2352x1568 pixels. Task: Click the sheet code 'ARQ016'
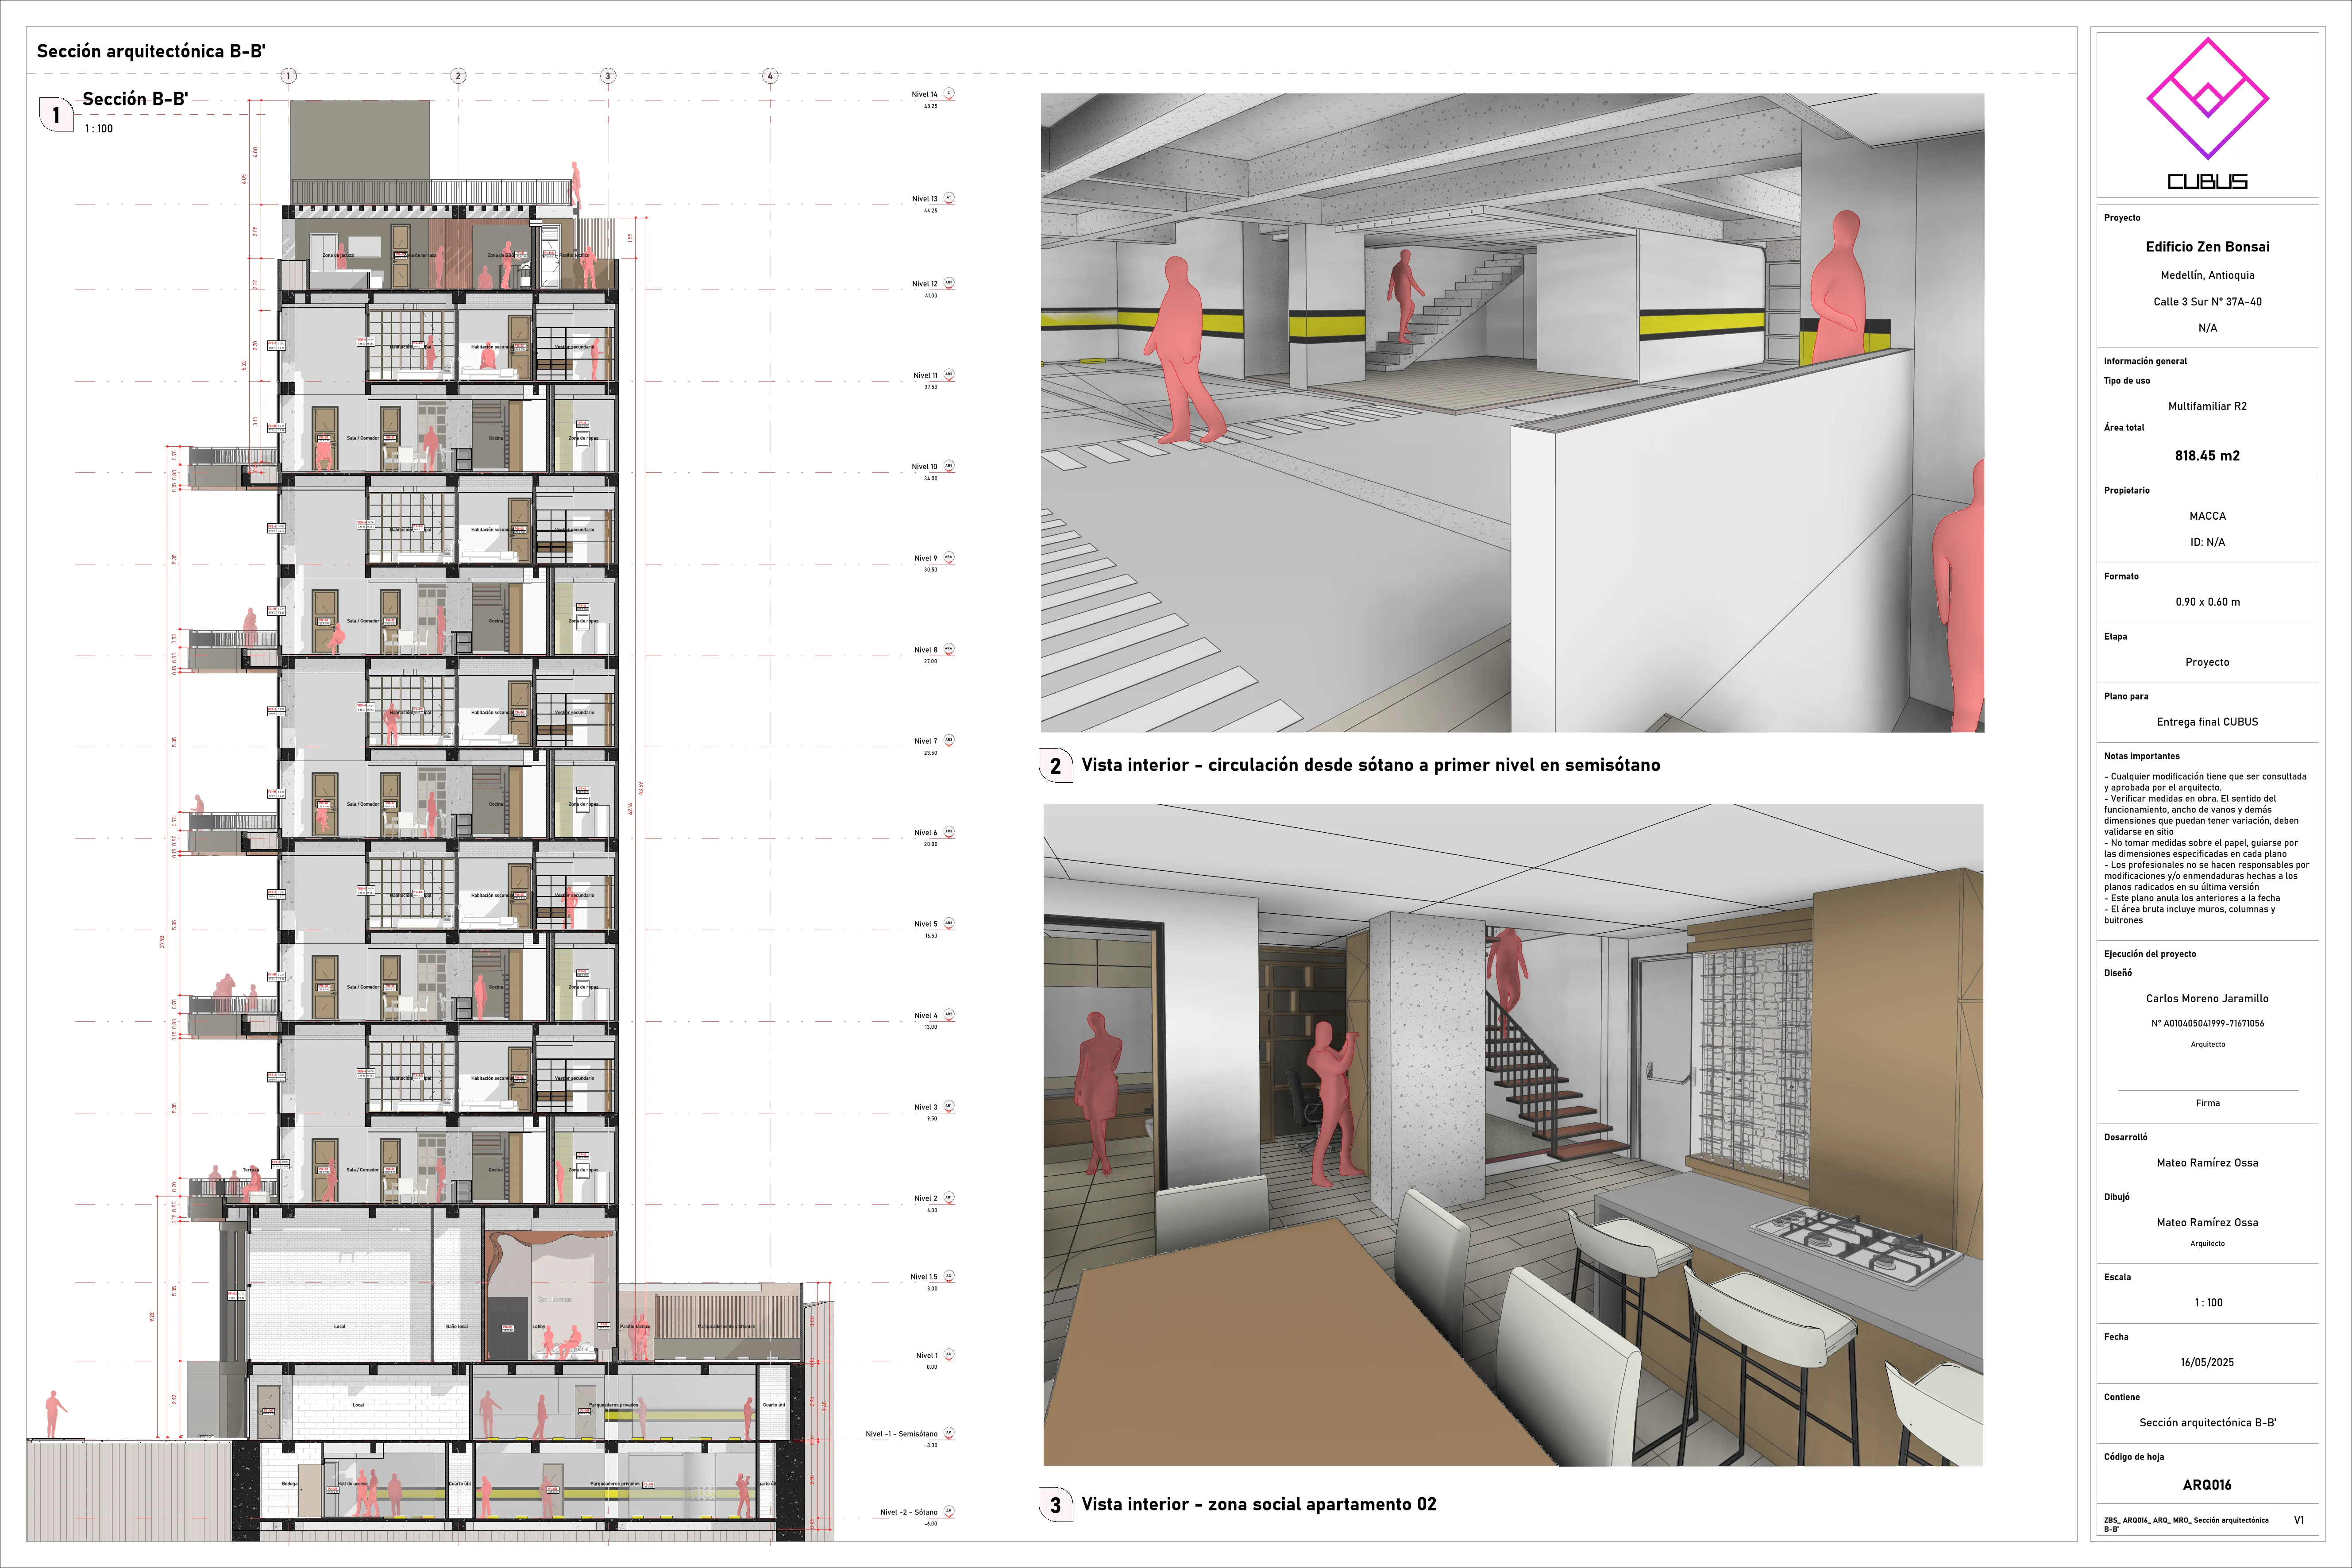coord(2207,1485)
